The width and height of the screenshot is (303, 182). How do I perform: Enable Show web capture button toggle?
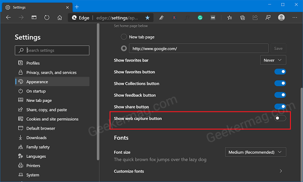280,118
